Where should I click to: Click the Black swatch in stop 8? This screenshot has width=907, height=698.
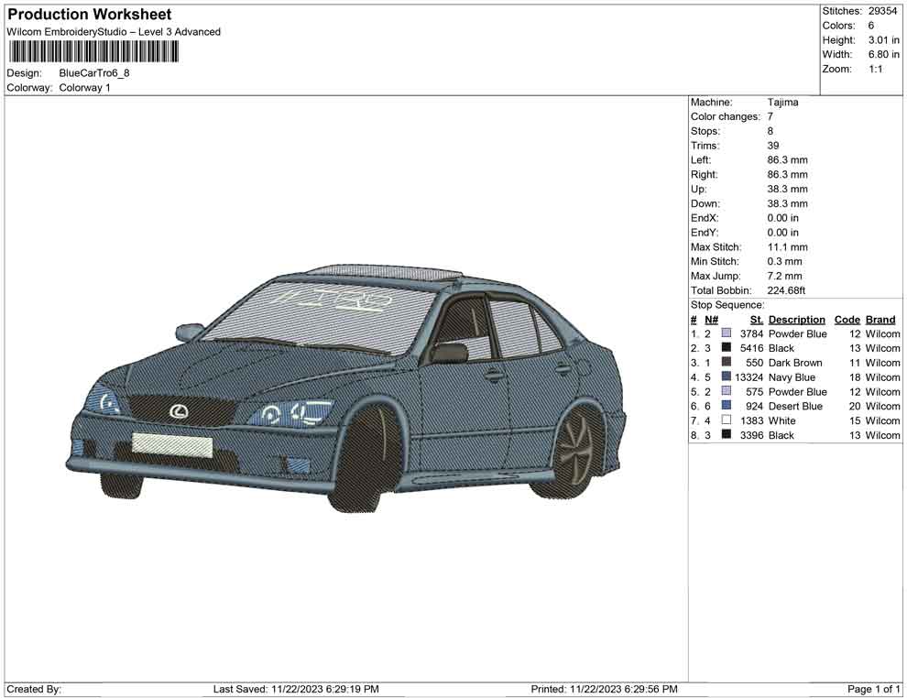pyautogui.click(x=727, y=435)
